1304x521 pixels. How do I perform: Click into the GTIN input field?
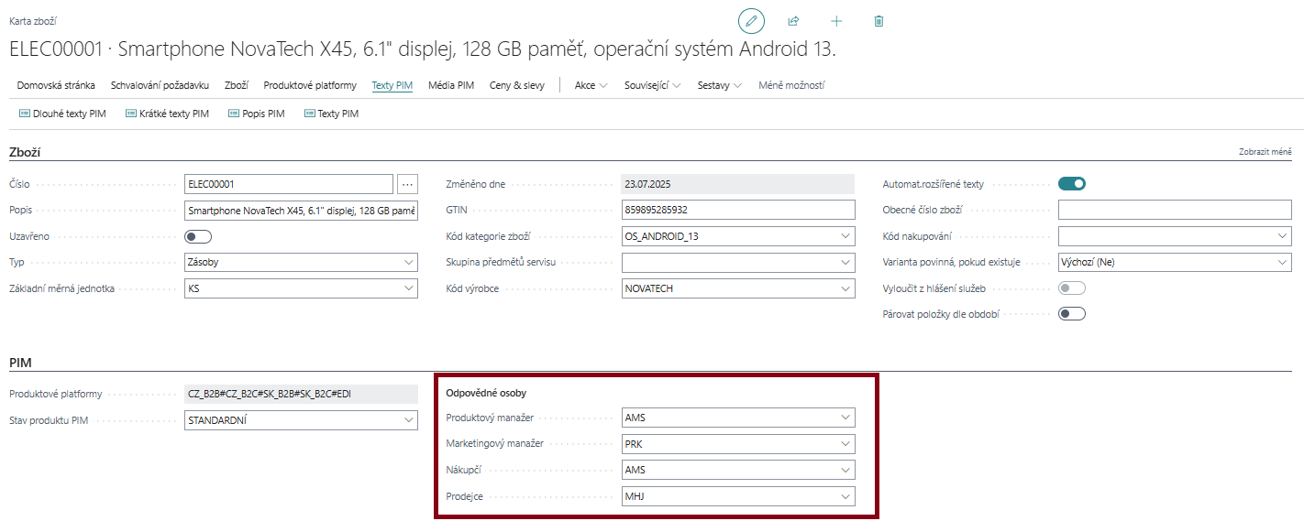pos(737,211)
